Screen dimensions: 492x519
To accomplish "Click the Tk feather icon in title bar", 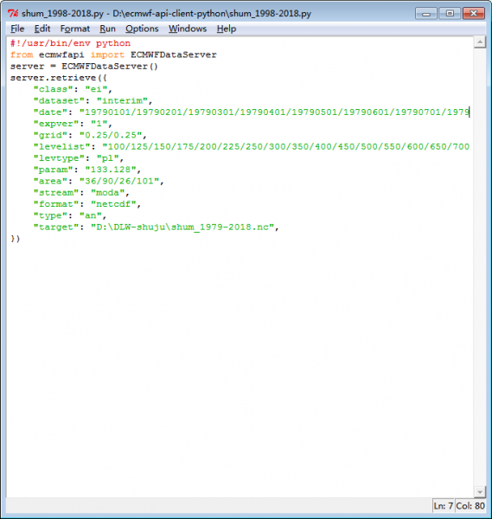I will click(13, 13).
